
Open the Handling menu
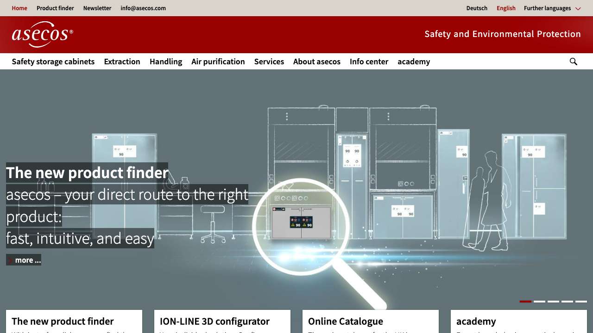(166, 62)
